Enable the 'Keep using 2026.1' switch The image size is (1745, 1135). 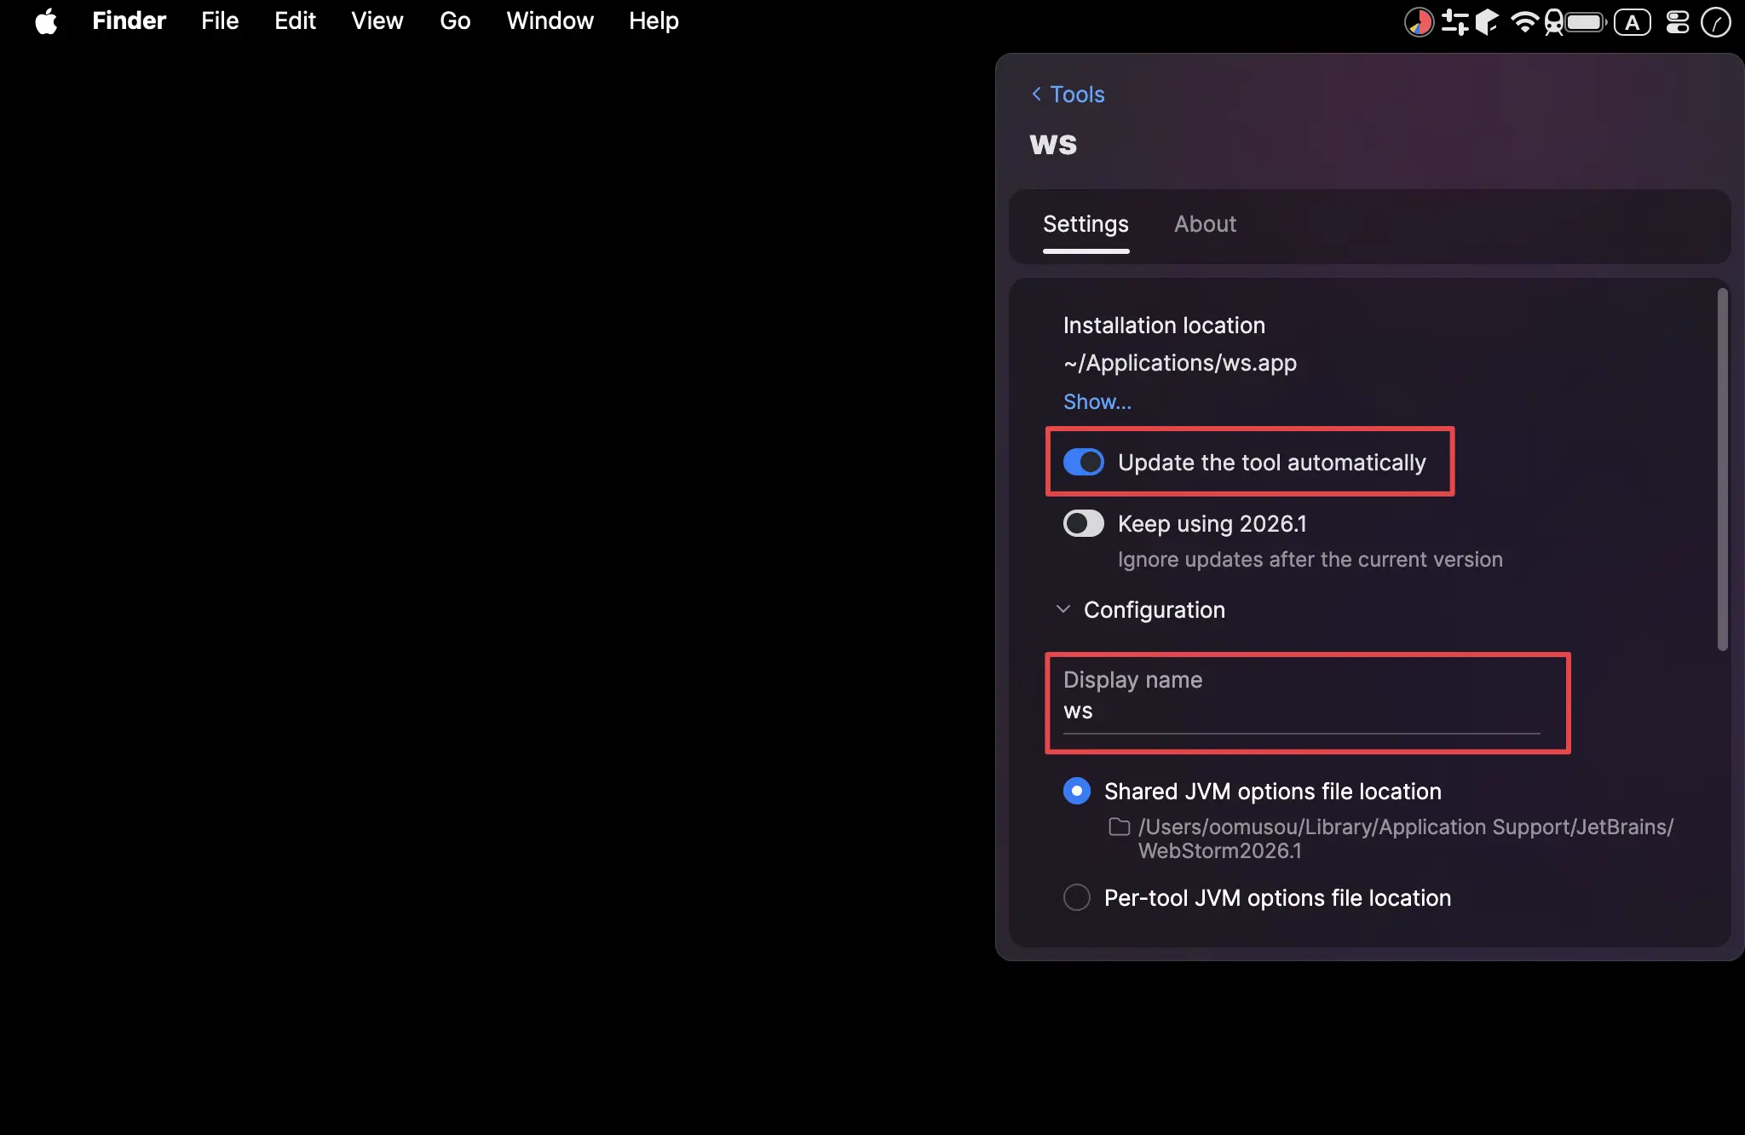pyautogui.click(x=1083, y=523)
